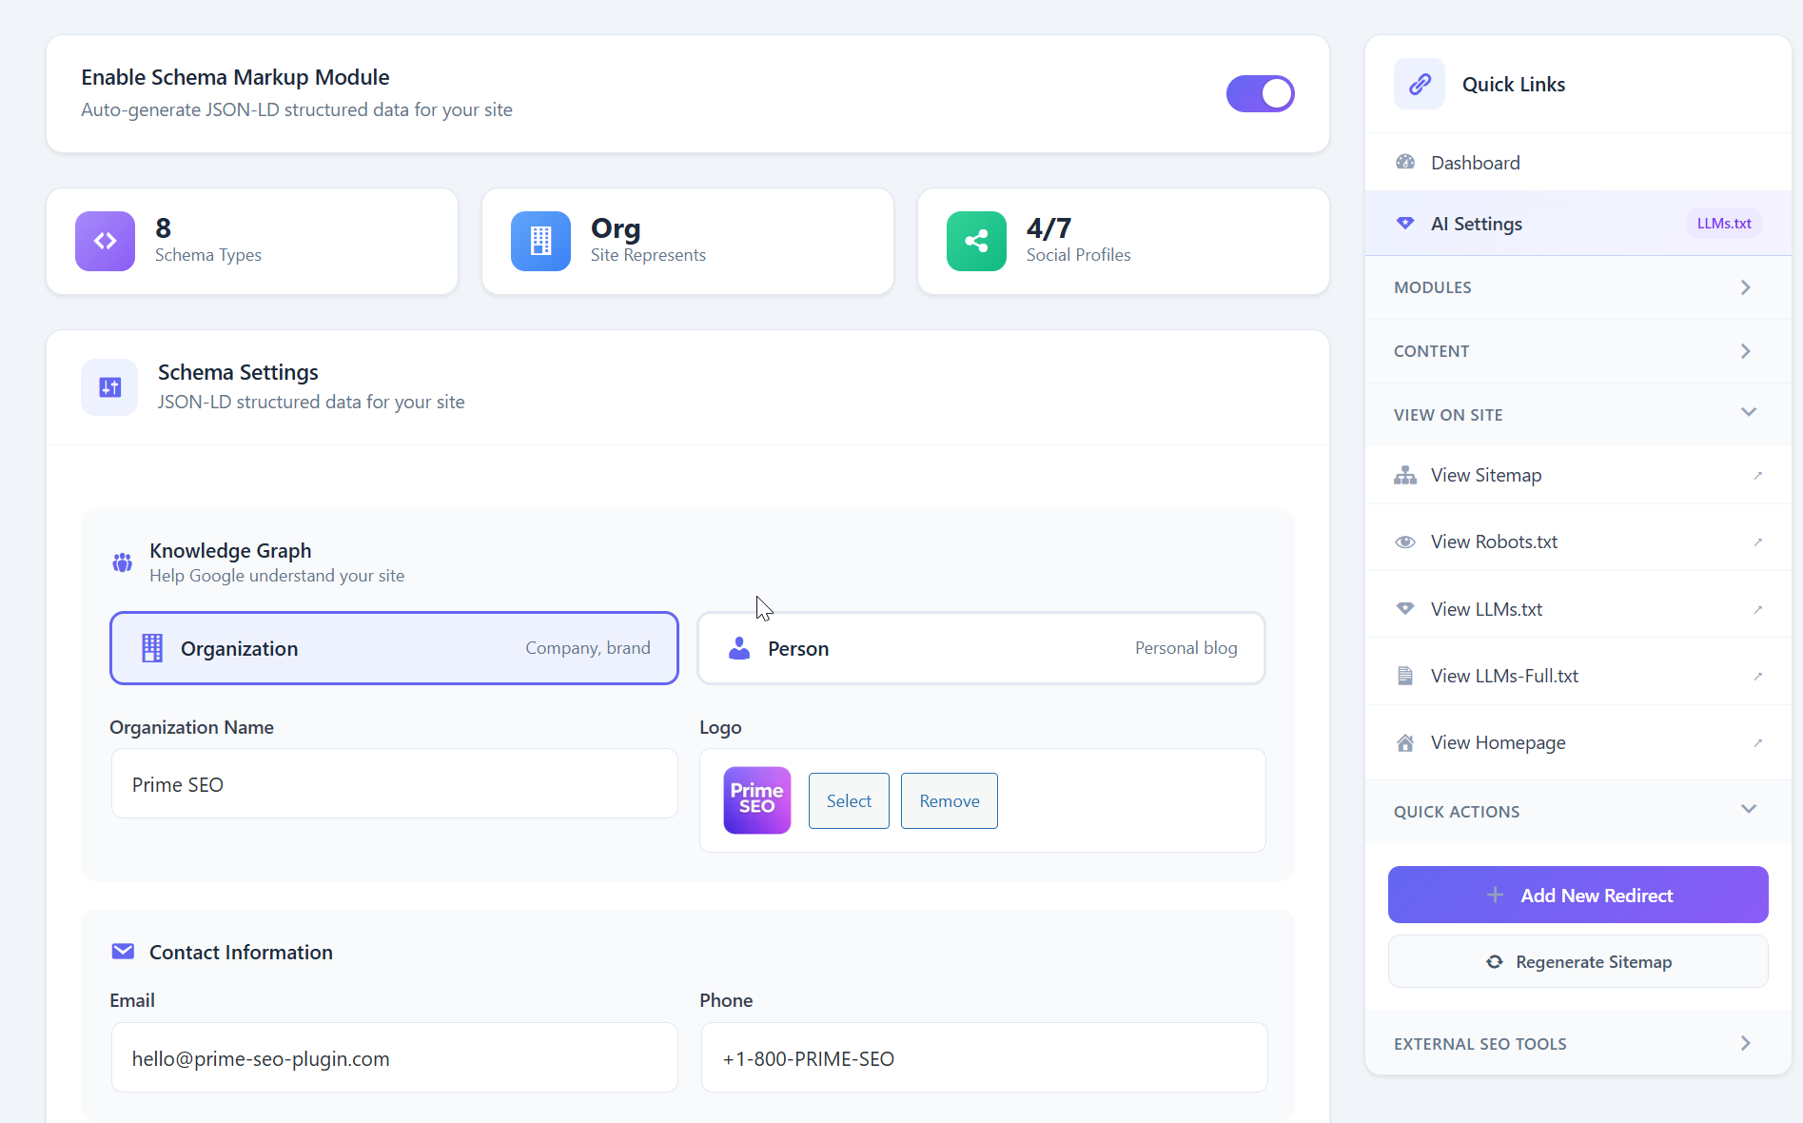Click the View Robots.txt eye icon
The width and height of the screenshot is (1803, 1123).
[x=1405, y=541]
